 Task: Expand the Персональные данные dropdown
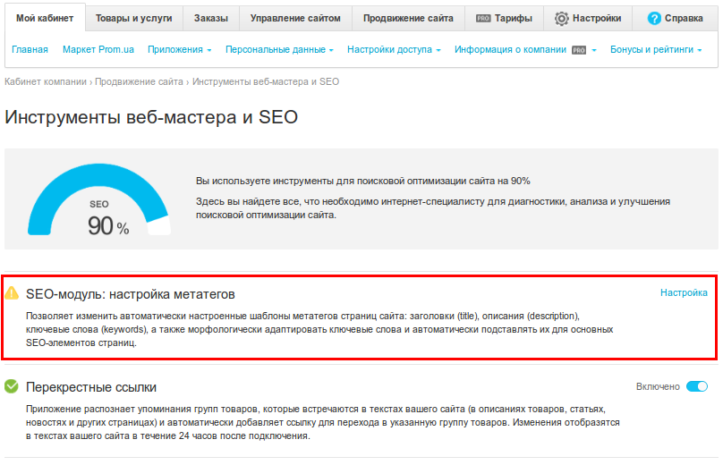click(279, 50)
